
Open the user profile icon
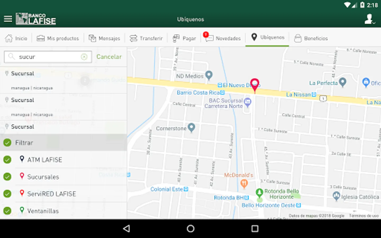pos(369,19)
